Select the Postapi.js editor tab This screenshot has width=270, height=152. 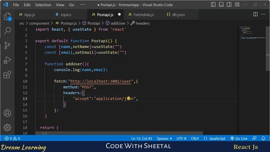pyautogui.click(x=105, y=15)
